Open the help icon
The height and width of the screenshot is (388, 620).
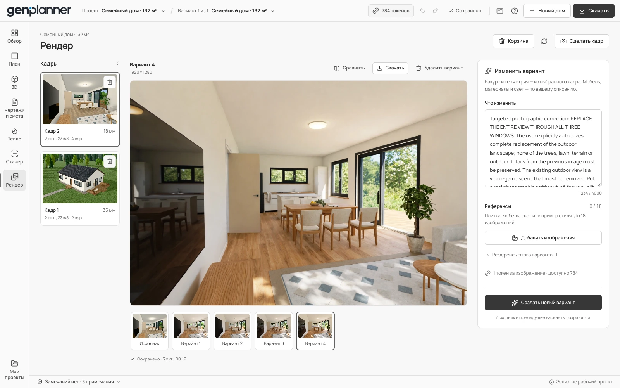tap(515, 11)
